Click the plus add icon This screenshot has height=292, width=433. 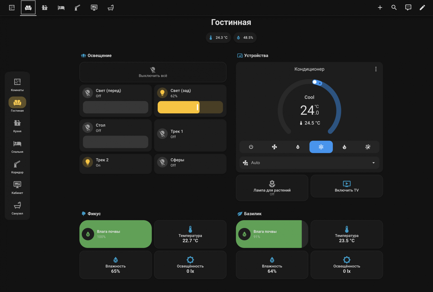pos(380,7)
